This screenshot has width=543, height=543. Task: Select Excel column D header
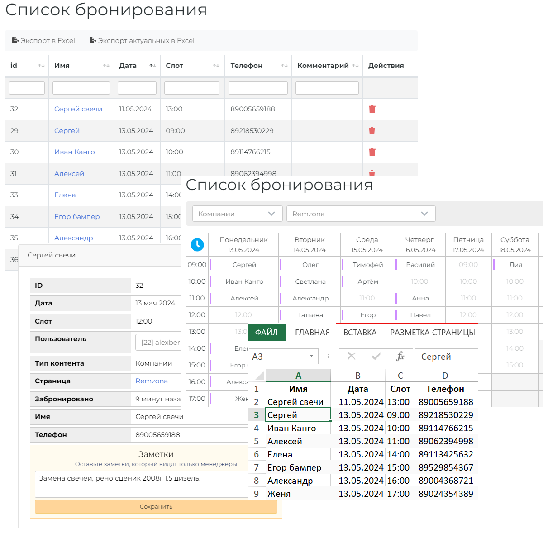point(445,376)
